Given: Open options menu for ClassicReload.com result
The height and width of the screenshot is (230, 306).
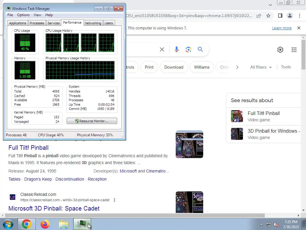Looking at the screenshot, I should 114,200.
